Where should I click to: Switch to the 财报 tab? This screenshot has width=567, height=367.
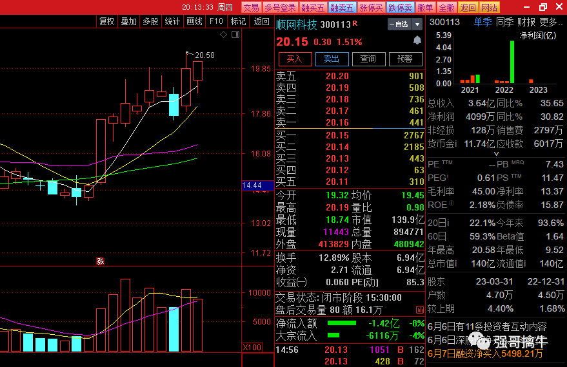pos(526,23)
